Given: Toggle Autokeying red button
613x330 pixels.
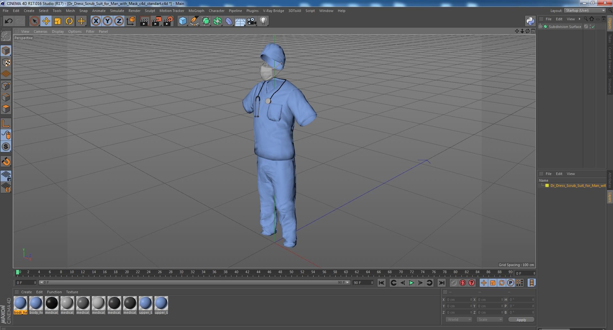Looking at the screenshot, I should click(462, 283).
